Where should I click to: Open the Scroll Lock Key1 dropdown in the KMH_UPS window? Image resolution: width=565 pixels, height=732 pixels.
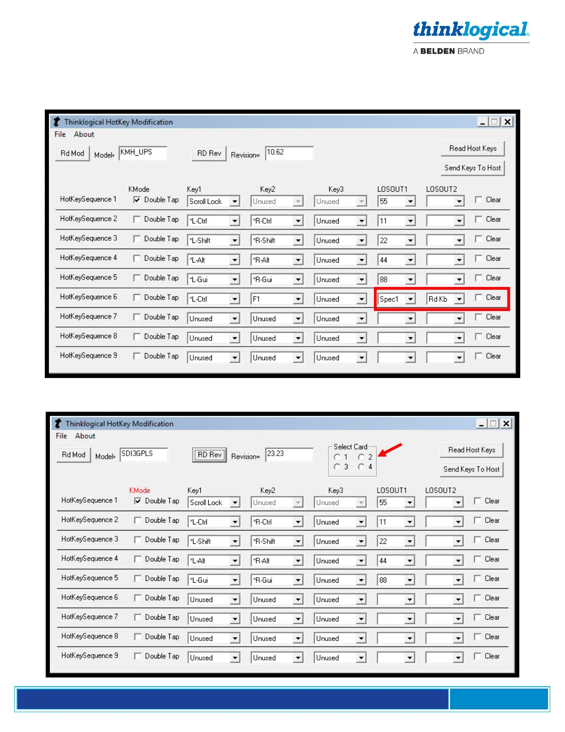pyautogui.click(x=235, y=201)
